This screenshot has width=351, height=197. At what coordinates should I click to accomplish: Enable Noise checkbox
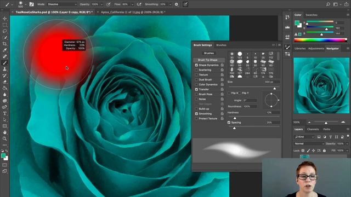tap(196, 99)
